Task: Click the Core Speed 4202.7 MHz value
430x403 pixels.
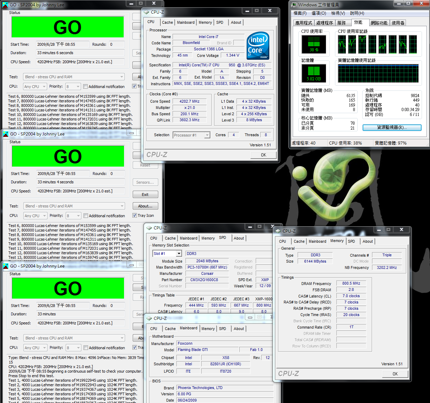Action: pyautogui.click(x=189, y=101)
